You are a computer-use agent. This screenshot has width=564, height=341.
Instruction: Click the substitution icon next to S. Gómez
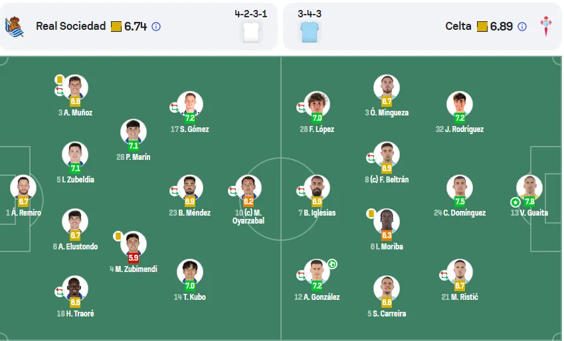pyautogui.click(x=175, y=107)
